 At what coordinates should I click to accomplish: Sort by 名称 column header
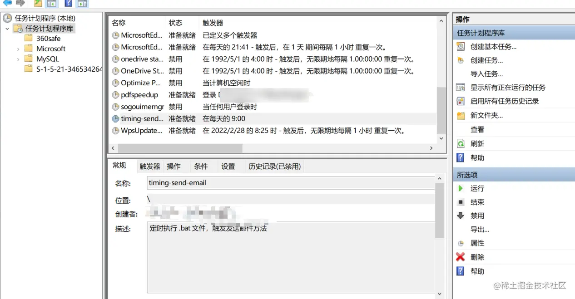(x=119, y=23)
